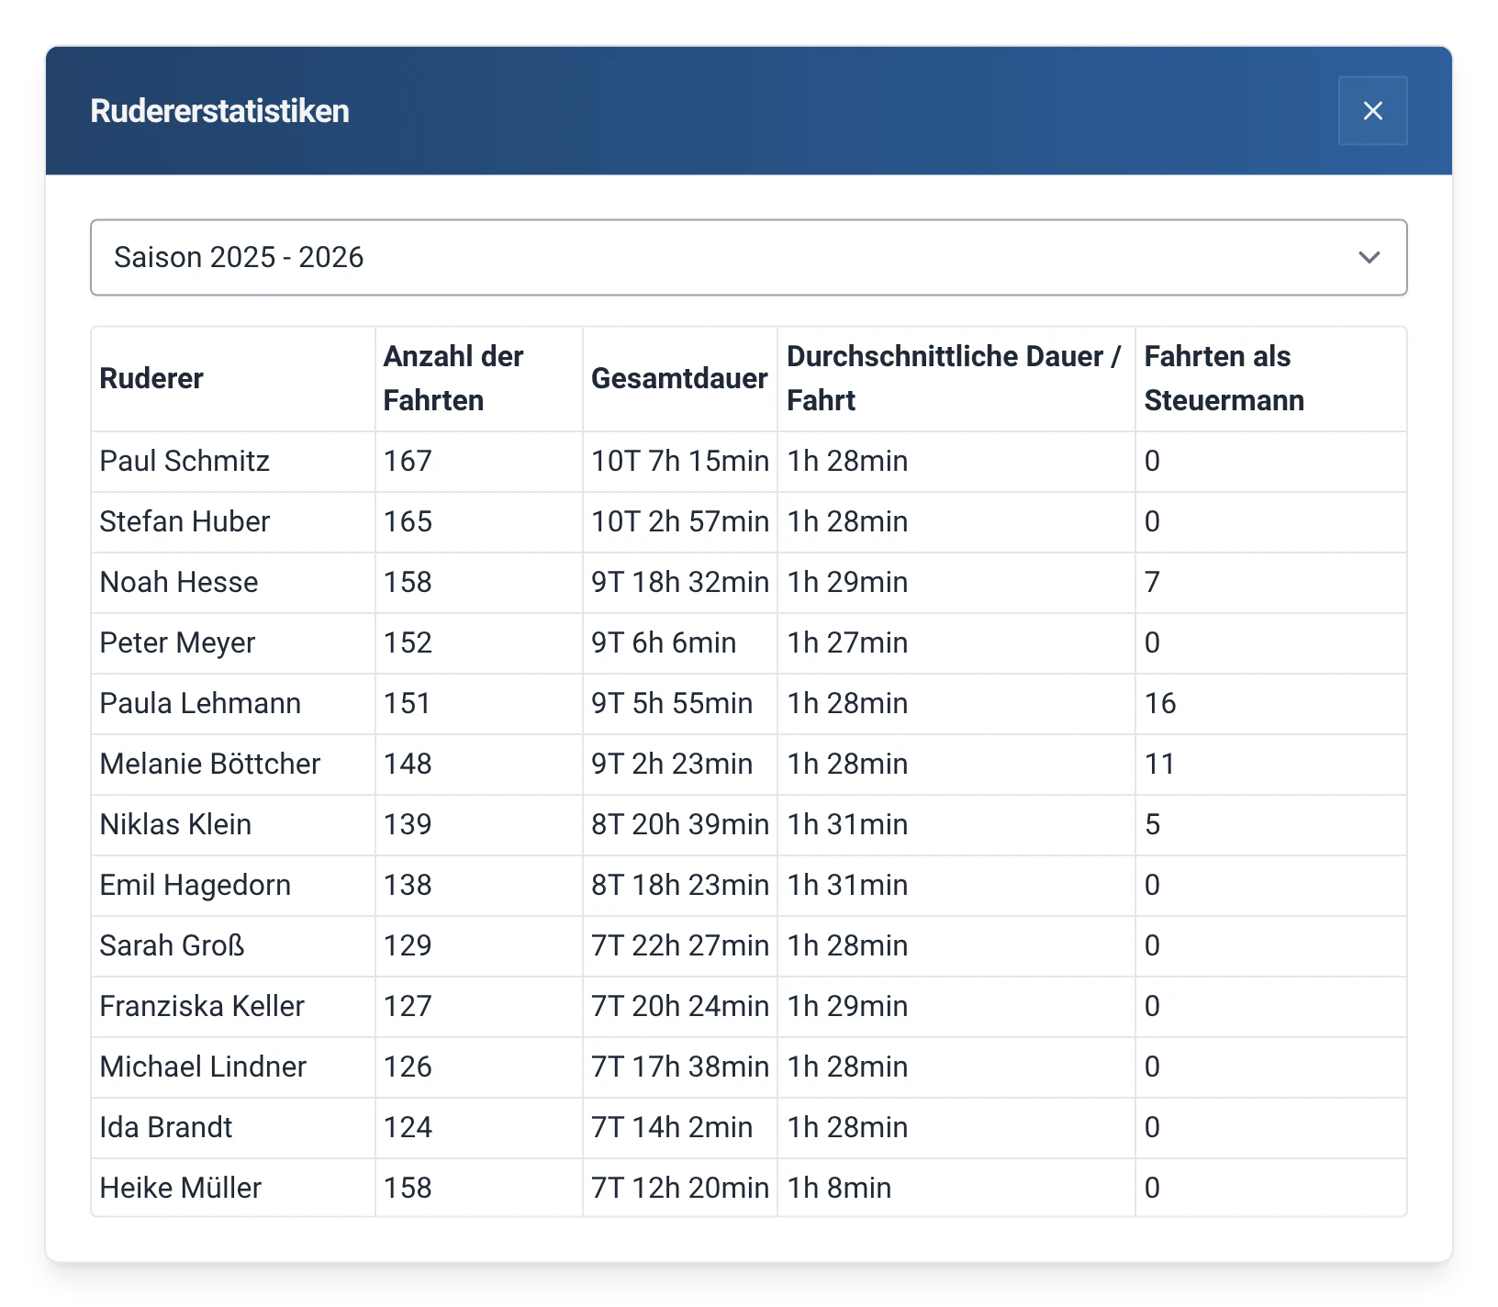Select total duration 7T 22h 27min
Image resolution: width=1498 pixels, height=1307 pixels.
pos(680,945)
